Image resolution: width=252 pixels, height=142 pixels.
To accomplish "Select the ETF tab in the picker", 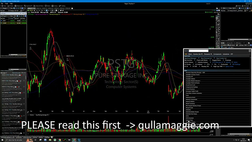I will point(232,54).
